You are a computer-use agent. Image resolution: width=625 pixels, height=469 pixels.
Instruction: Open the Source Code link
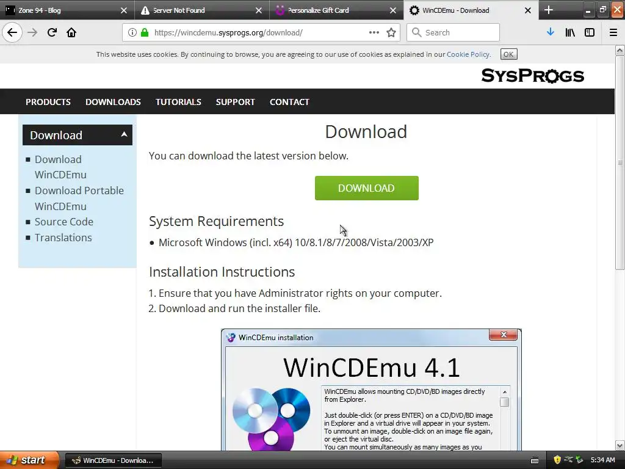tap(63, 222)
